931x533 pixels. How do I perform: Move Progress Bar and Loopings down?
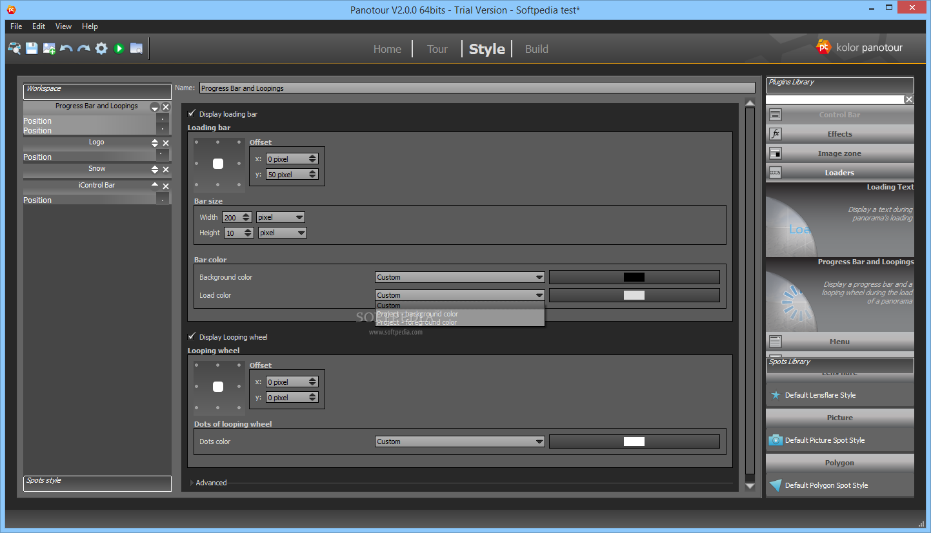(x=155, y=108)
